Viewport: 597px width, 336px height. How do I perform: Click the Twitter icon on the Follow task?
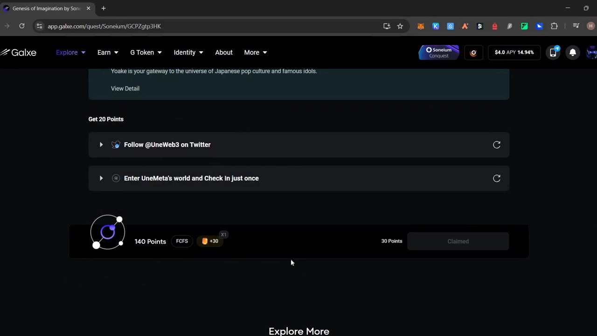pos(116,145)
